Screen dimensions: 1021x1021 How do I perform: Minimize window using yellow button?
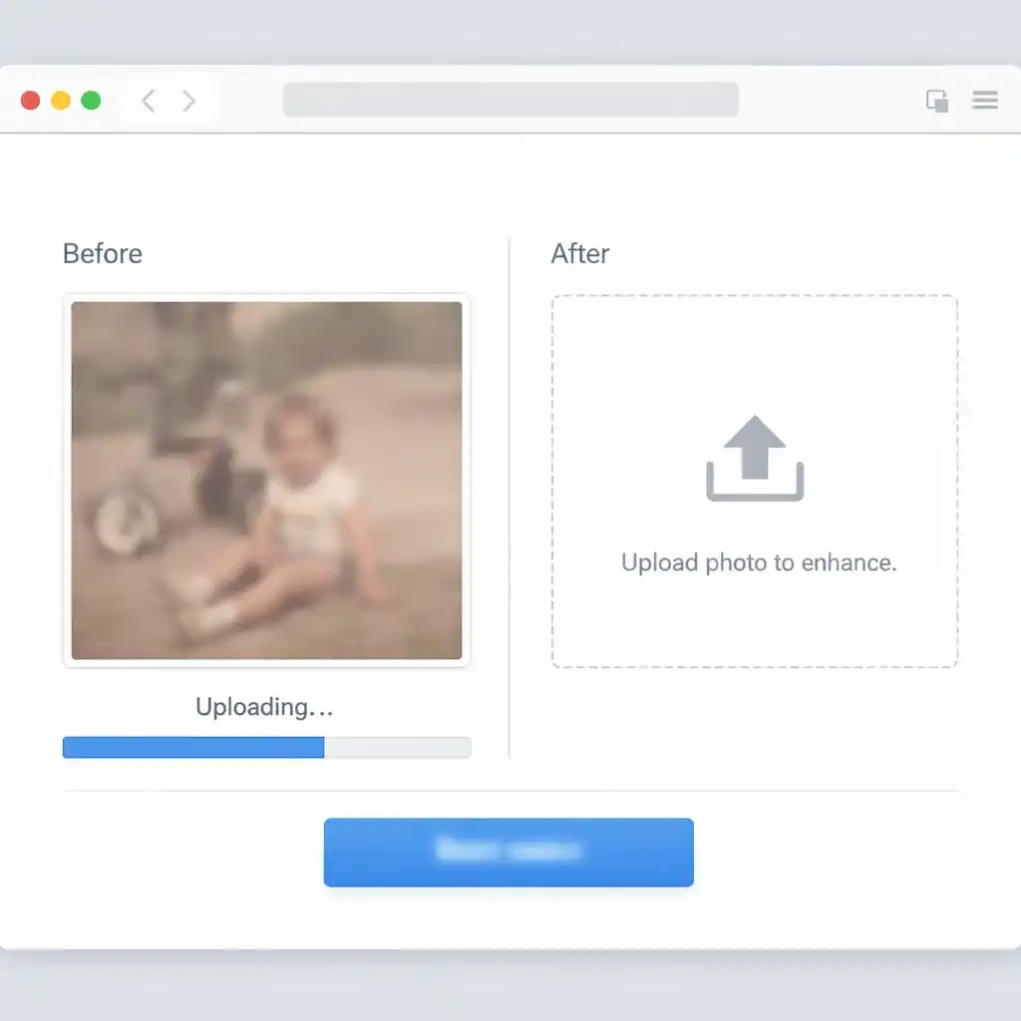pos(61,101)
